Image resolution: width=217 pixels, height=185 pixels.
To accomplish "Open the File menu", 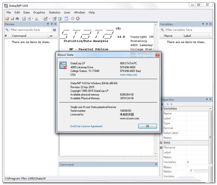I will pyautogui.click(x=8, y=12).
